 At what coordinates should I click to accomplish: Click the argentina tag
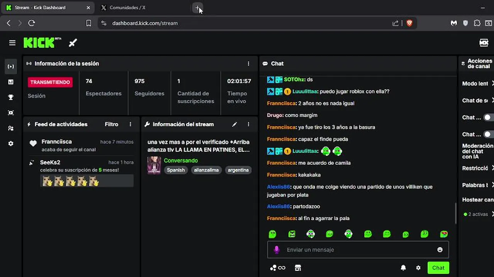coord(238,170)
